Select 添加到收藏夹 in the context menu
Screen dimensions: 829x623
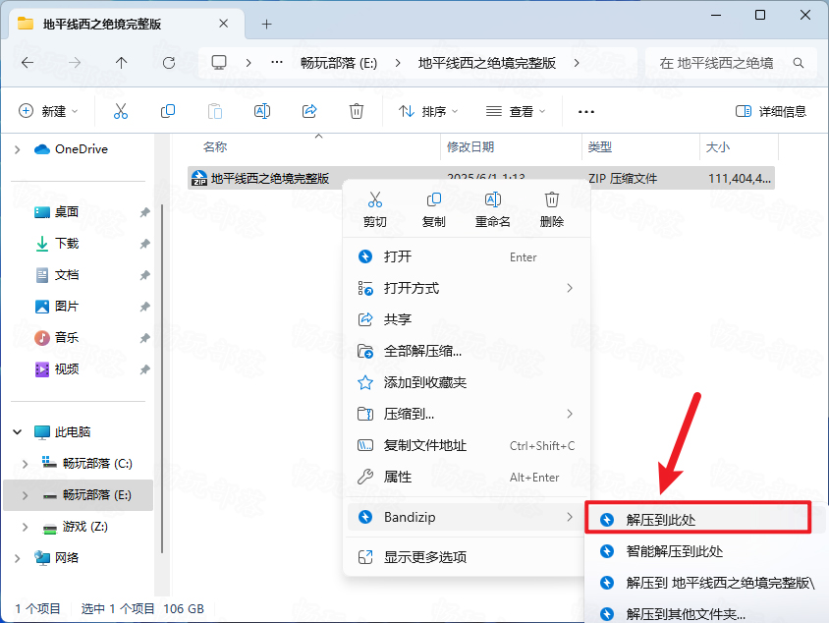click(x=466, y=382)
